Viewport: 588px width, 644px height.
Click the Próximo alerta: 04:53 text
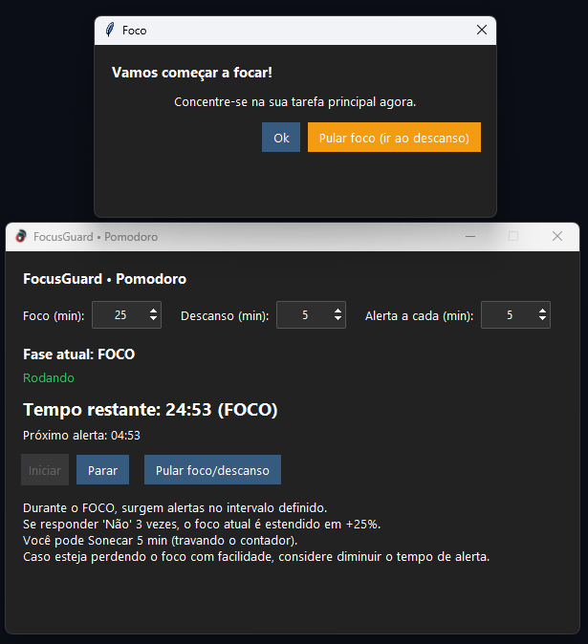tap(82, 436)
